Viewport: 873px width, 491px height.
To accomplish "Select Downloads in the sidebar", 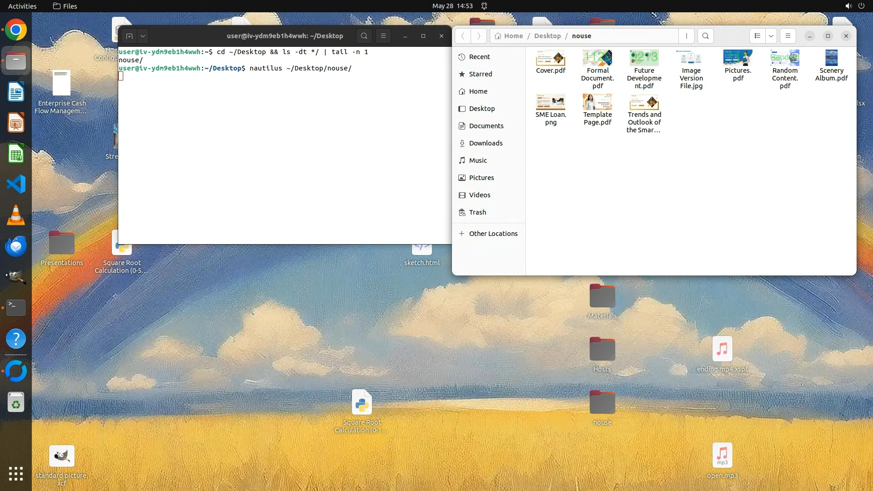I will 486,143.
